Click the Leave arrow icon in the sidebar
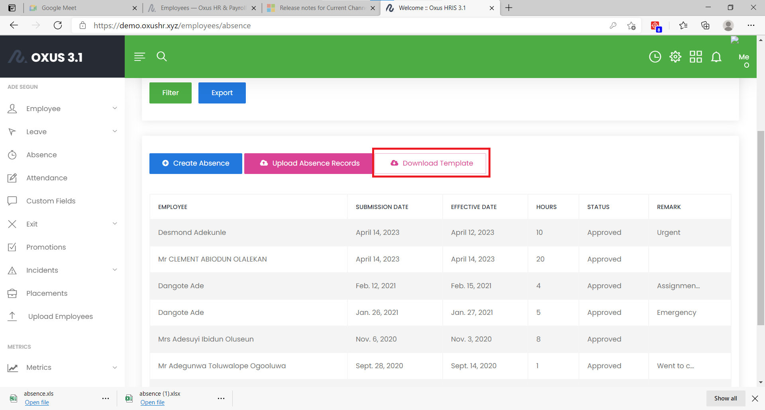The image size is (765, 410). point(12,132)
